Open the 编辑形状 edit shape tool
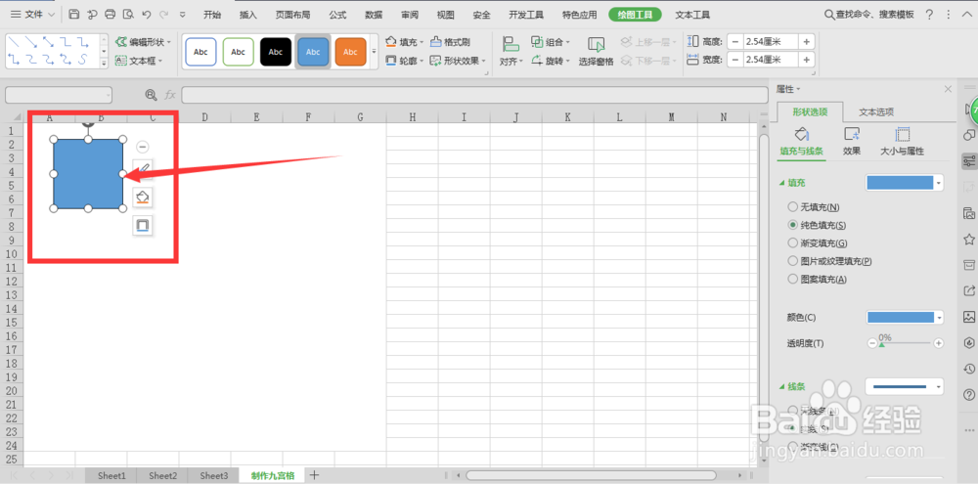This screenshot has width=978, height=484. [x=142, y=42]
